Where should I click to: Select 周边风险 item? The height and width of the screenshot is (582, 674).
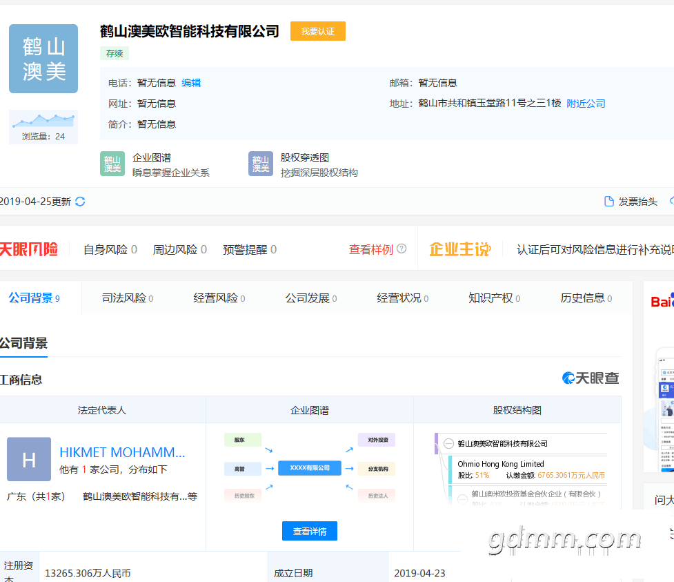179,249
